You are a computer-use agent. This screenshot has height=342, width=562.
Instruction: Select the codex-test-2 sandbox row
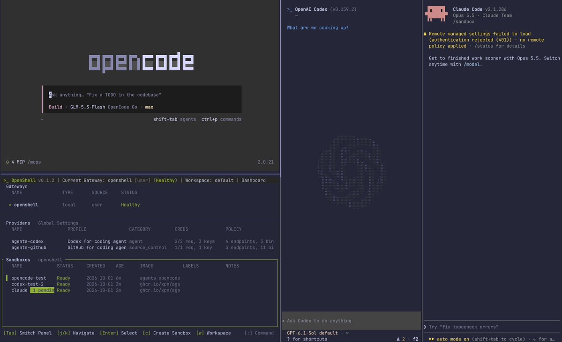point(140,284)
